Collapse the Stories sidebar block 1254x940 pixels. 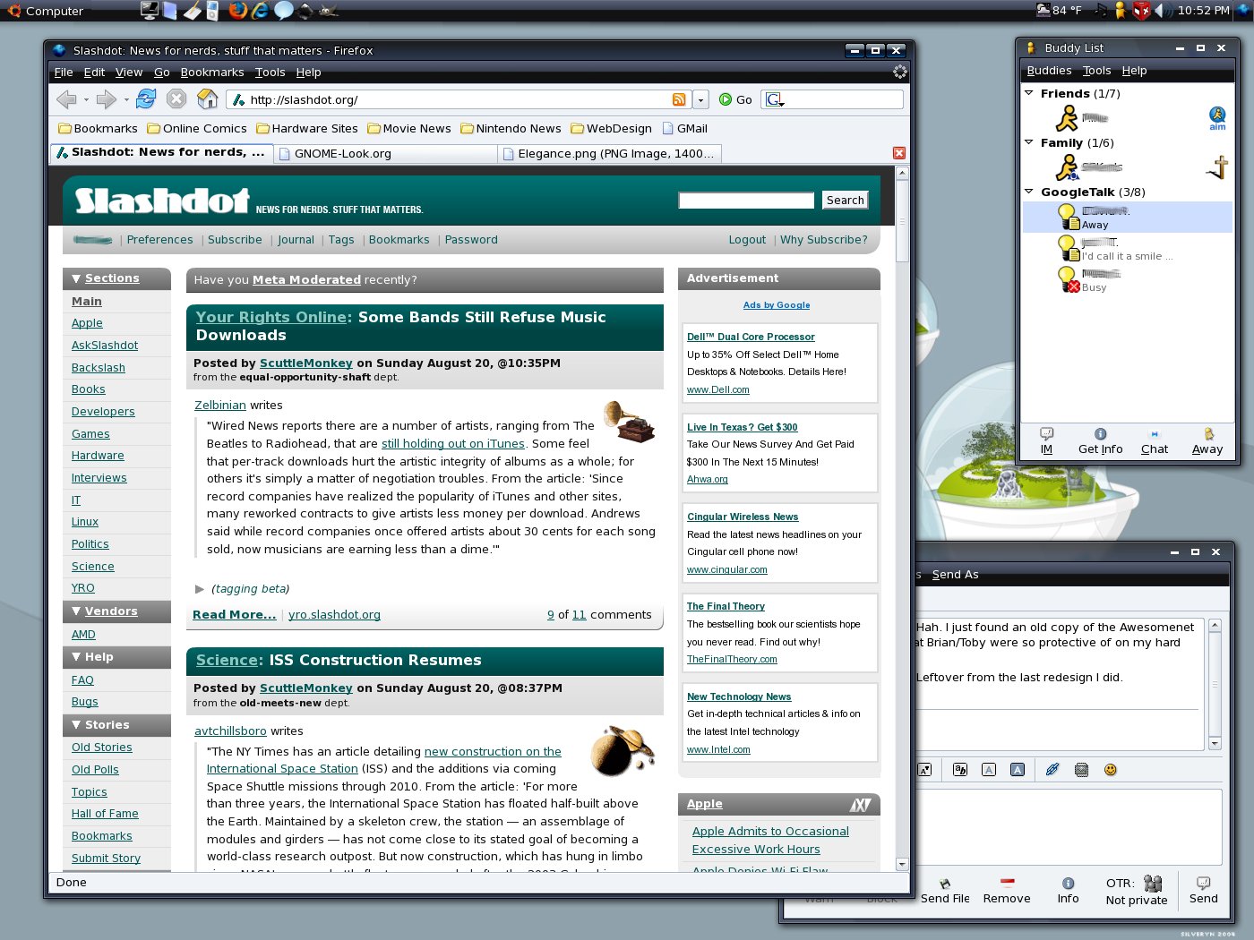pyautogui.click(x=76, y=725)
